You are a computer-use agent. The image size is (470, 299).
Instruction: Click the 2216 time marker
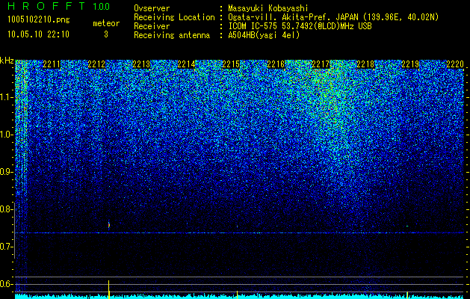(x=276, y=64)
